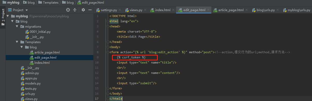Click the closing </html> tag
Image resolution: width=312 pixels, height=101 pixels.
click(116, 99)
